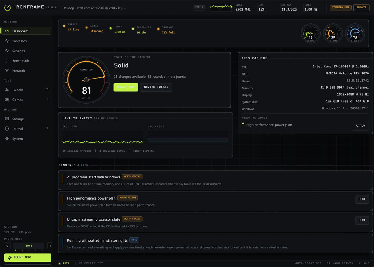Click 'AUTO-BOOST OFF' in the status bar
Viewport: 374px width, 267px height.
coord(309,263)
